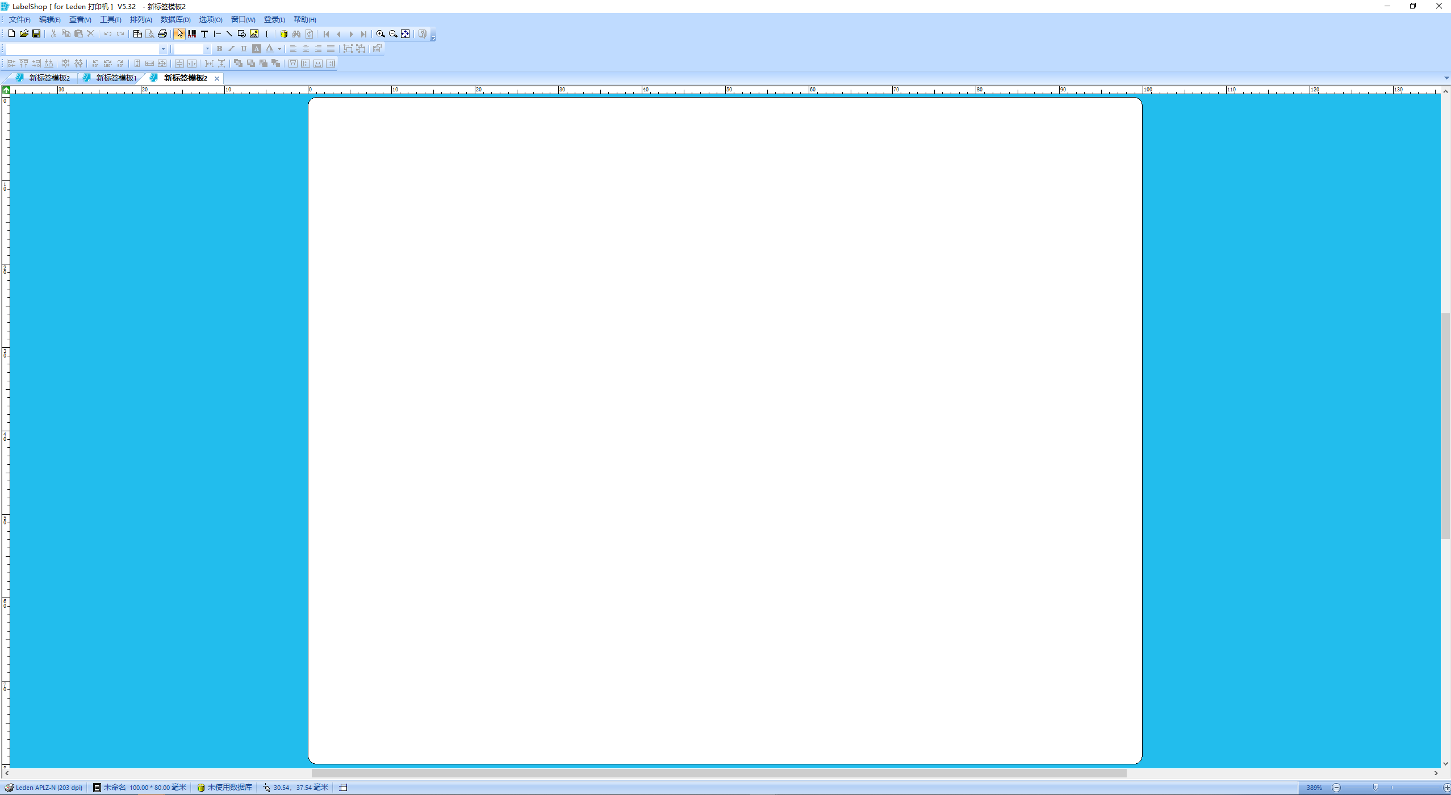This screenshot has height=795, width=1451.
Task: Select the diagonal Line tool
Action: pos(229,34)
